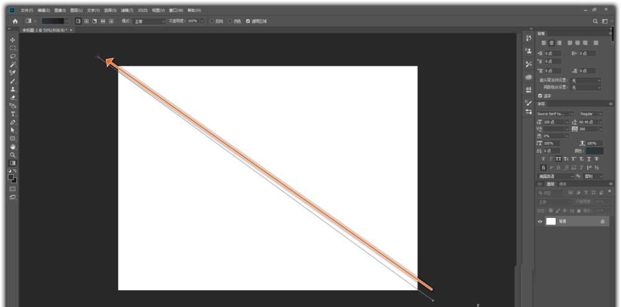Open the Opacity 100% dropdown arrow
This screenshot has height=307, width=621.
(202, 21)
